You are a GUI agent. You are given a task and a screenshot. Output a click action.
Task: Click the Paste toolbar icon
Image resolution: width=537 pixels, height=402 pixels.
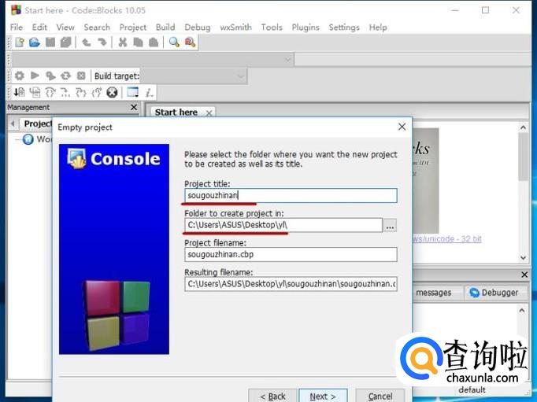tap(154, 42)
